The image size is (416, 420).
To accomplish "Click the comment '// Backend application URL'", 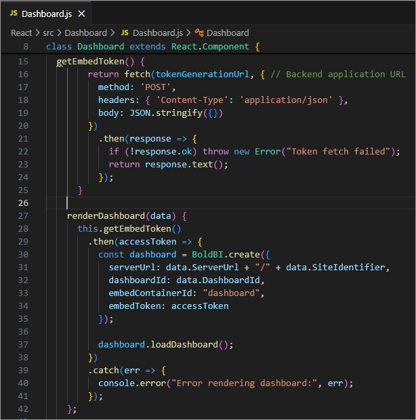I will pyautogui.click(x=338, y=75).
